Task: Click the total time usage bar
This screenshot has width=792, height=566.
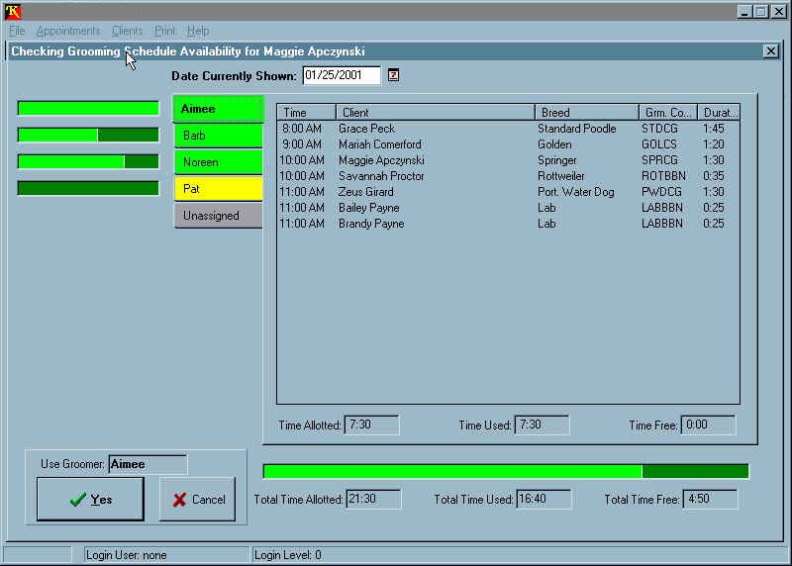Action: [506, 471]
